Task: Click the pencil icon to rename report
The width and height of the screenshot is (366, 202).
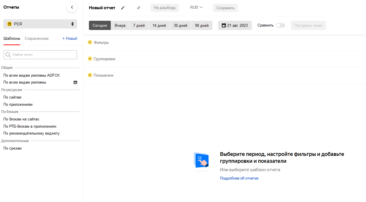Action: 123,8
